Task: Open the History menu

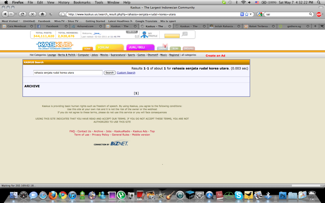Action: [x=63, y=3]
